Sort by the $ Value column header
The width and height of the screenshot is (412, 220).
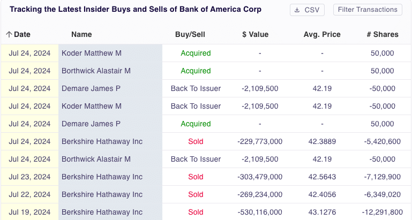(x=255, y=34)
